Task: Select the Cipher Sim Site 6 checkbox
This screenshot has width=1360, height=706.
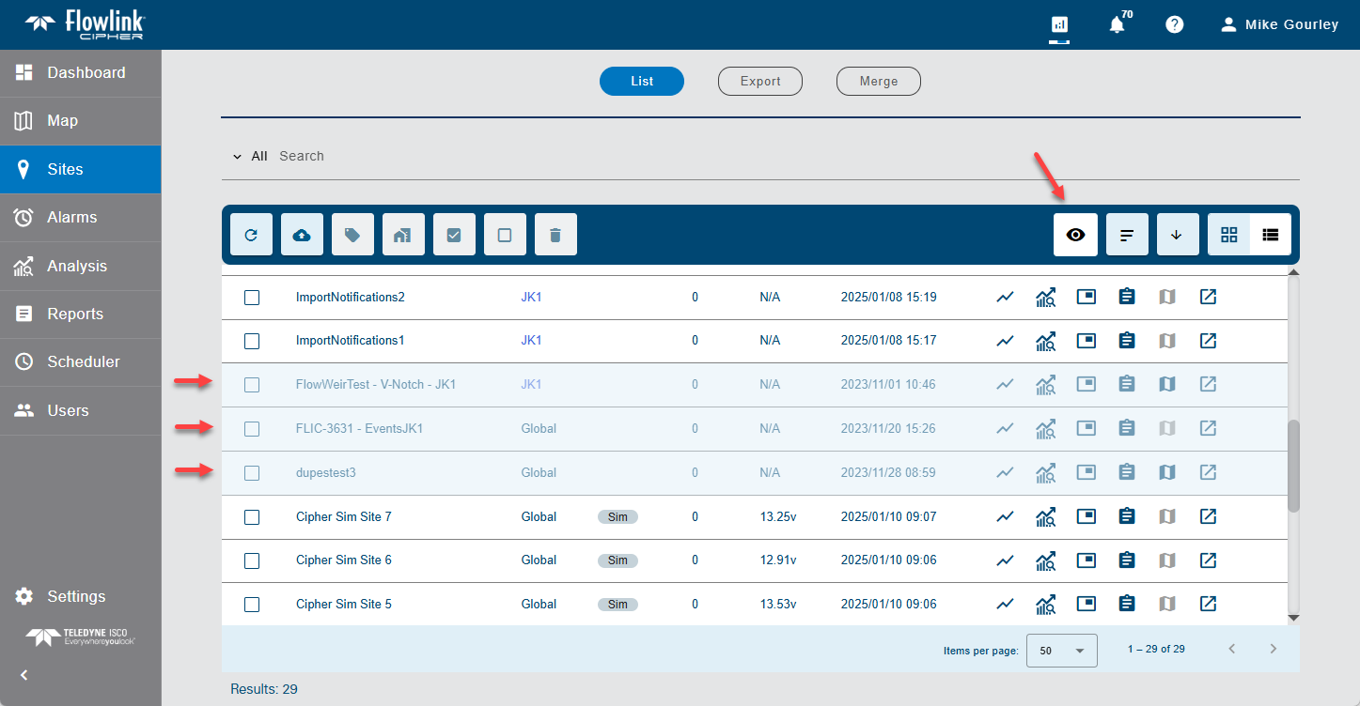Action: click(252, 560)
